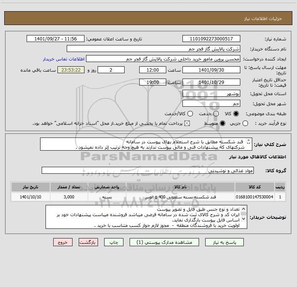The width and height of the screenshot is (297, 287).
Task: Choose جزیی purchase process type
Action: point(245,123)
